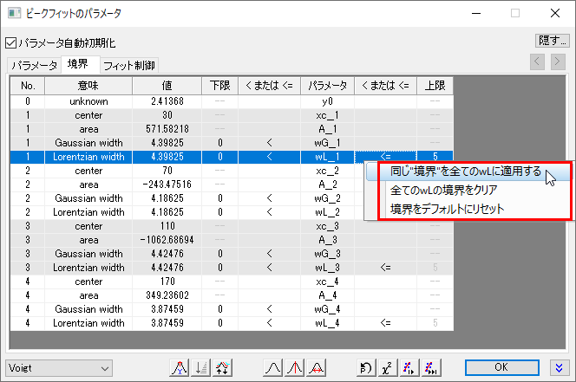The height and width of the screenshot is (382, 576).
Task: Click the sort peaks descending-arrow icon
Action: (201, 367)
